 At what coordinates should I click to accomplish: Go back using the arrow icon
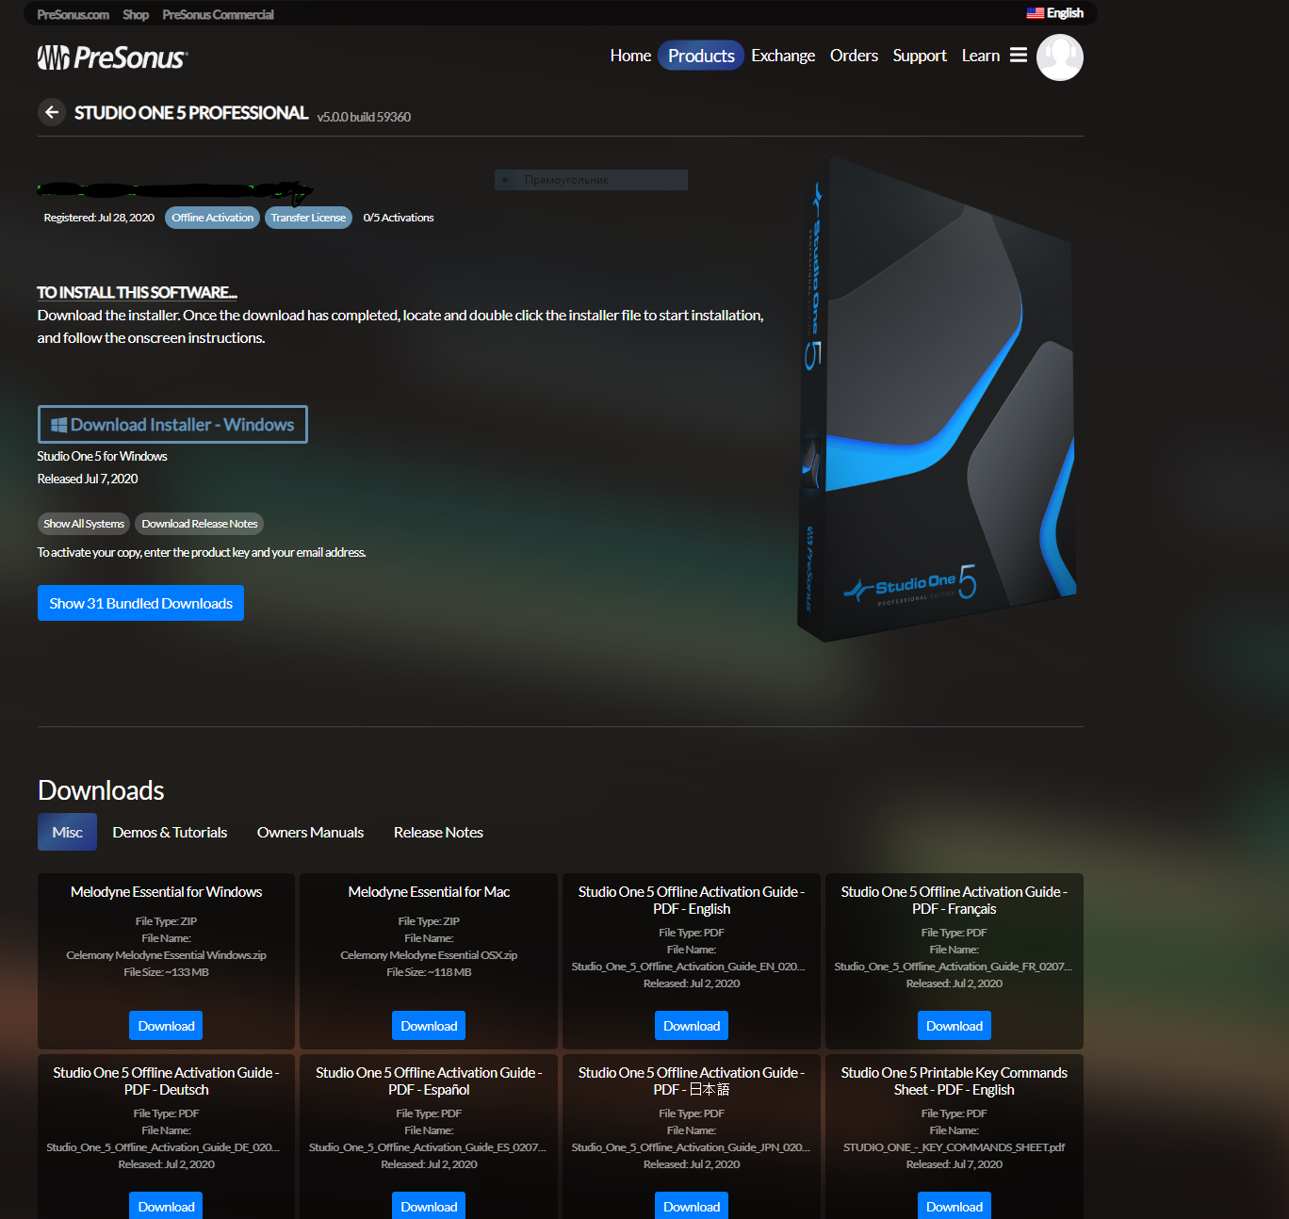click(x=52, y=112)
